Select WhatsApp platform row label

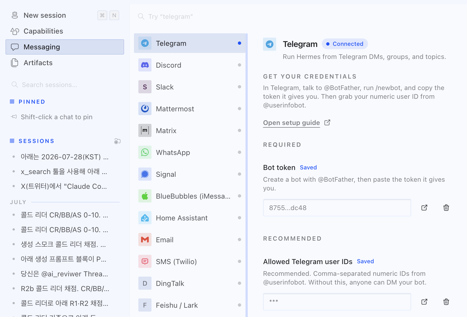(x=173, y=152)
